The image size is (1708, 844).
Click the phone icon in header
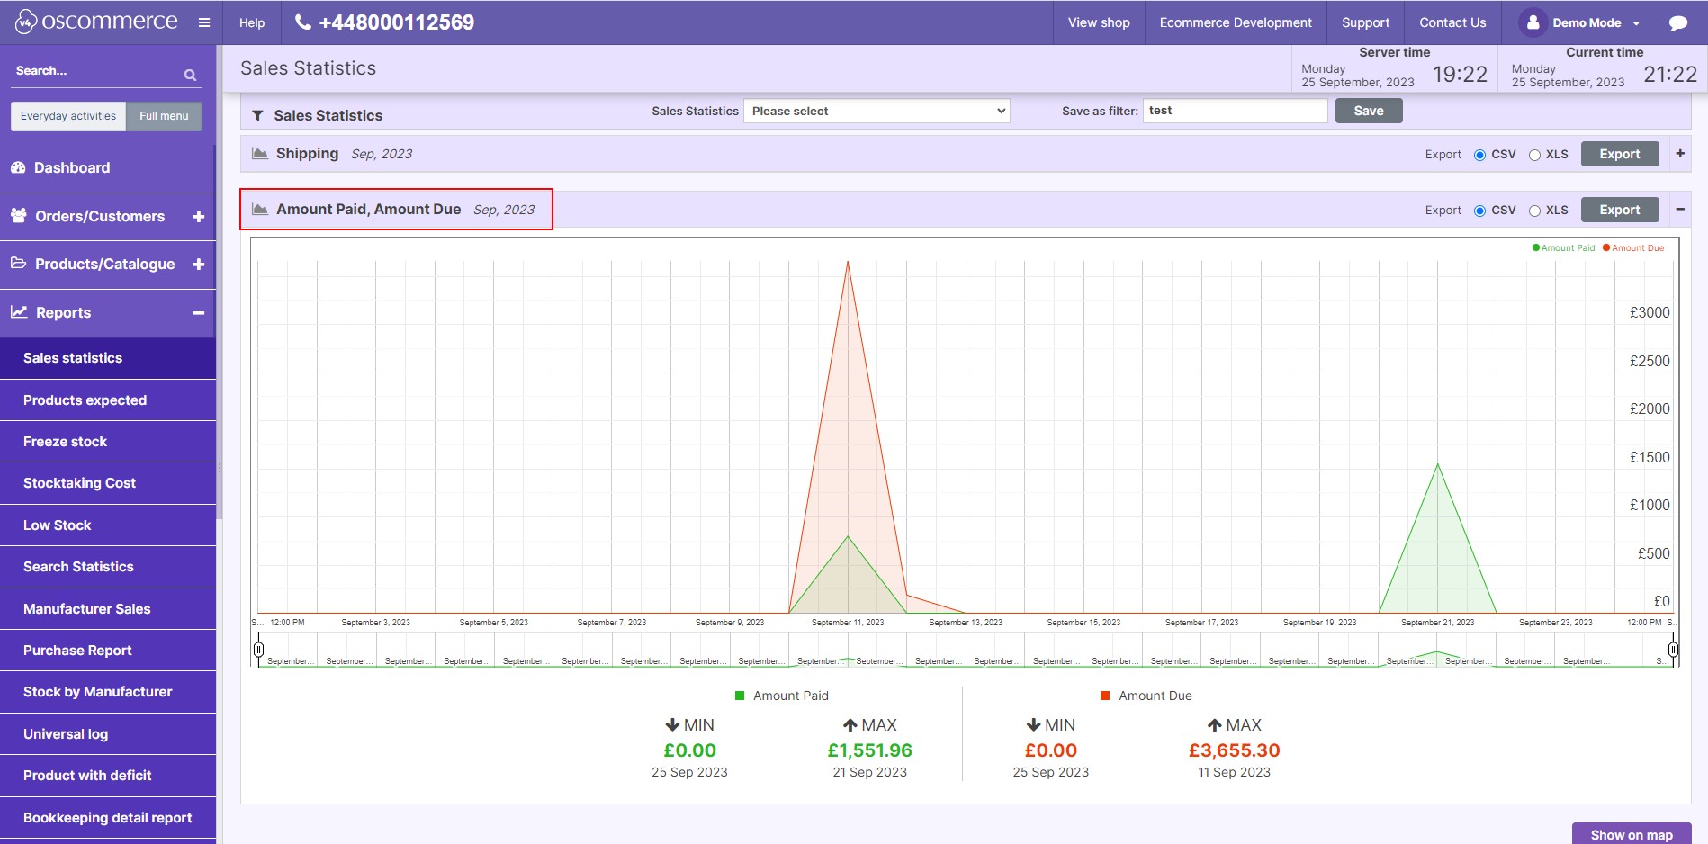(303, 22)
